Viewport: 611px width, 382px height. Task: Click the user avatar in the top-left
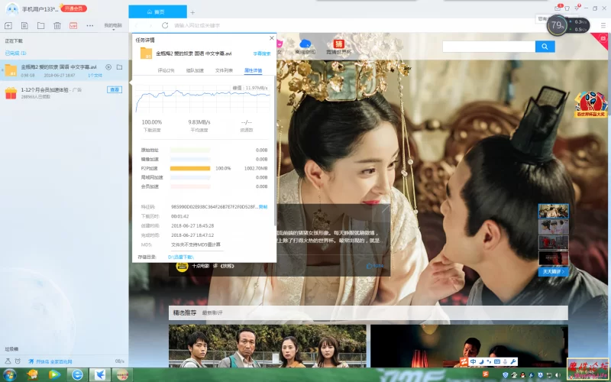tap(12, 8)
